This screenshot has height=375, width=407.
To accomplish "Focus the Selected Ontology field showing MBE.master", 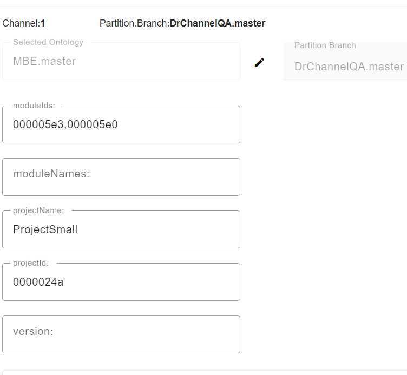I will click(121, 61).
